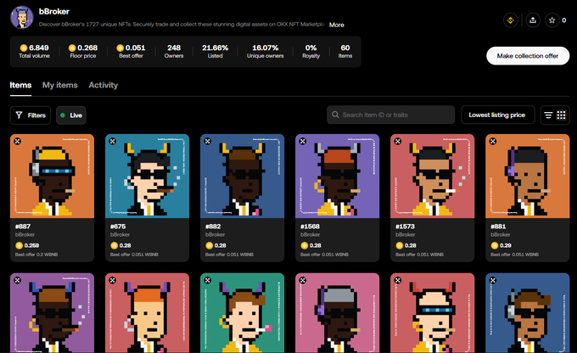The width and height of the screenshot is (577, 353).
Task: Open Lowest listing price sort dropdown
Action: tap(497, 115)
